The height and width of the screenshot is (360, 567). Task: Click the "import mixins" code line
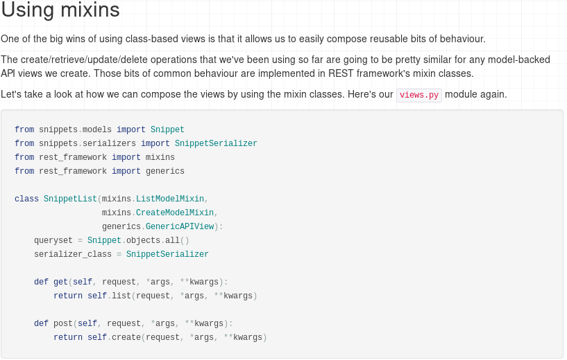coord(94,157)
